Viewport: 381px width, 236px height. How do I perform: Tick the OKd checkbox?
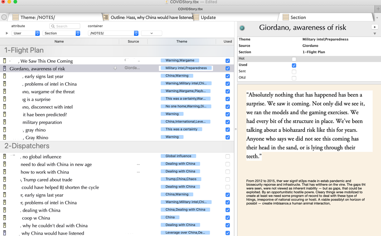click(x=294, y=78)
